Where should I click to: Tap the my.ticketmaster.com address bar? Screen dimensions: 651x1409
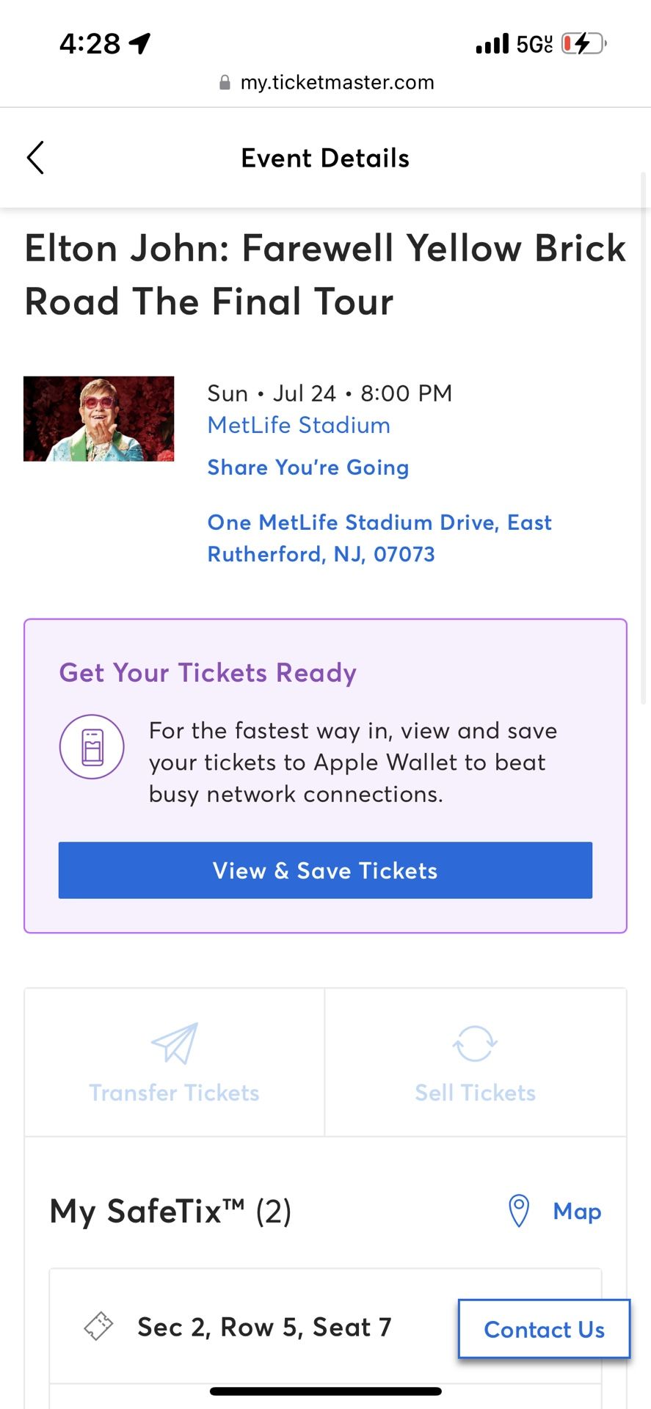tap(337, 83)
